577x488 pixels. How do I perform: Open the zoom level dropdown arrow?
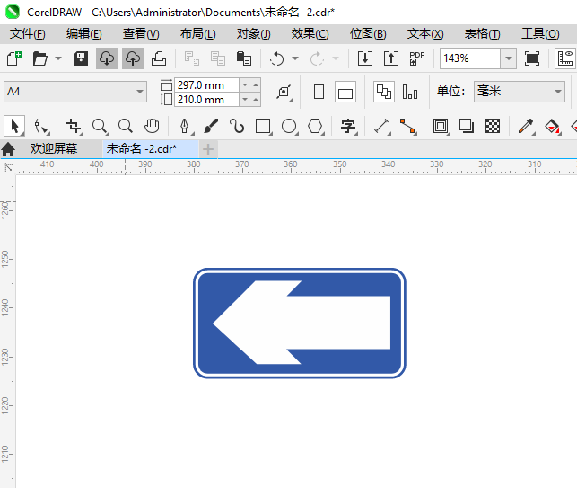coord(509,58)
